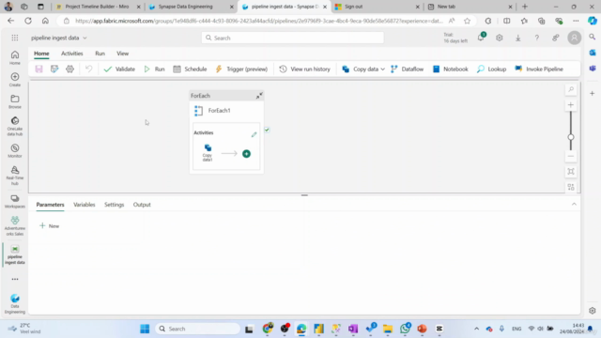Open Create in left navigation
601x338 pixels.
point(15,80)
